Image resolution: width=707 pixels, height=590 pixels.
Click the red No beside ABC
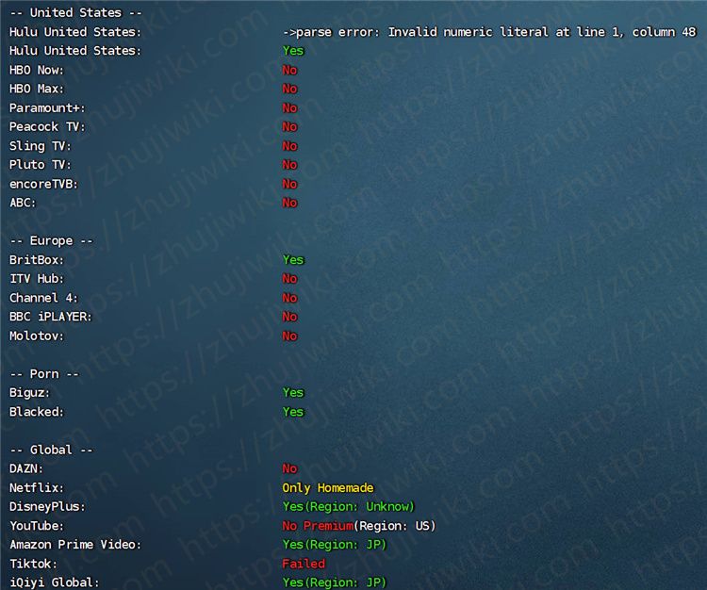(290, 203)
